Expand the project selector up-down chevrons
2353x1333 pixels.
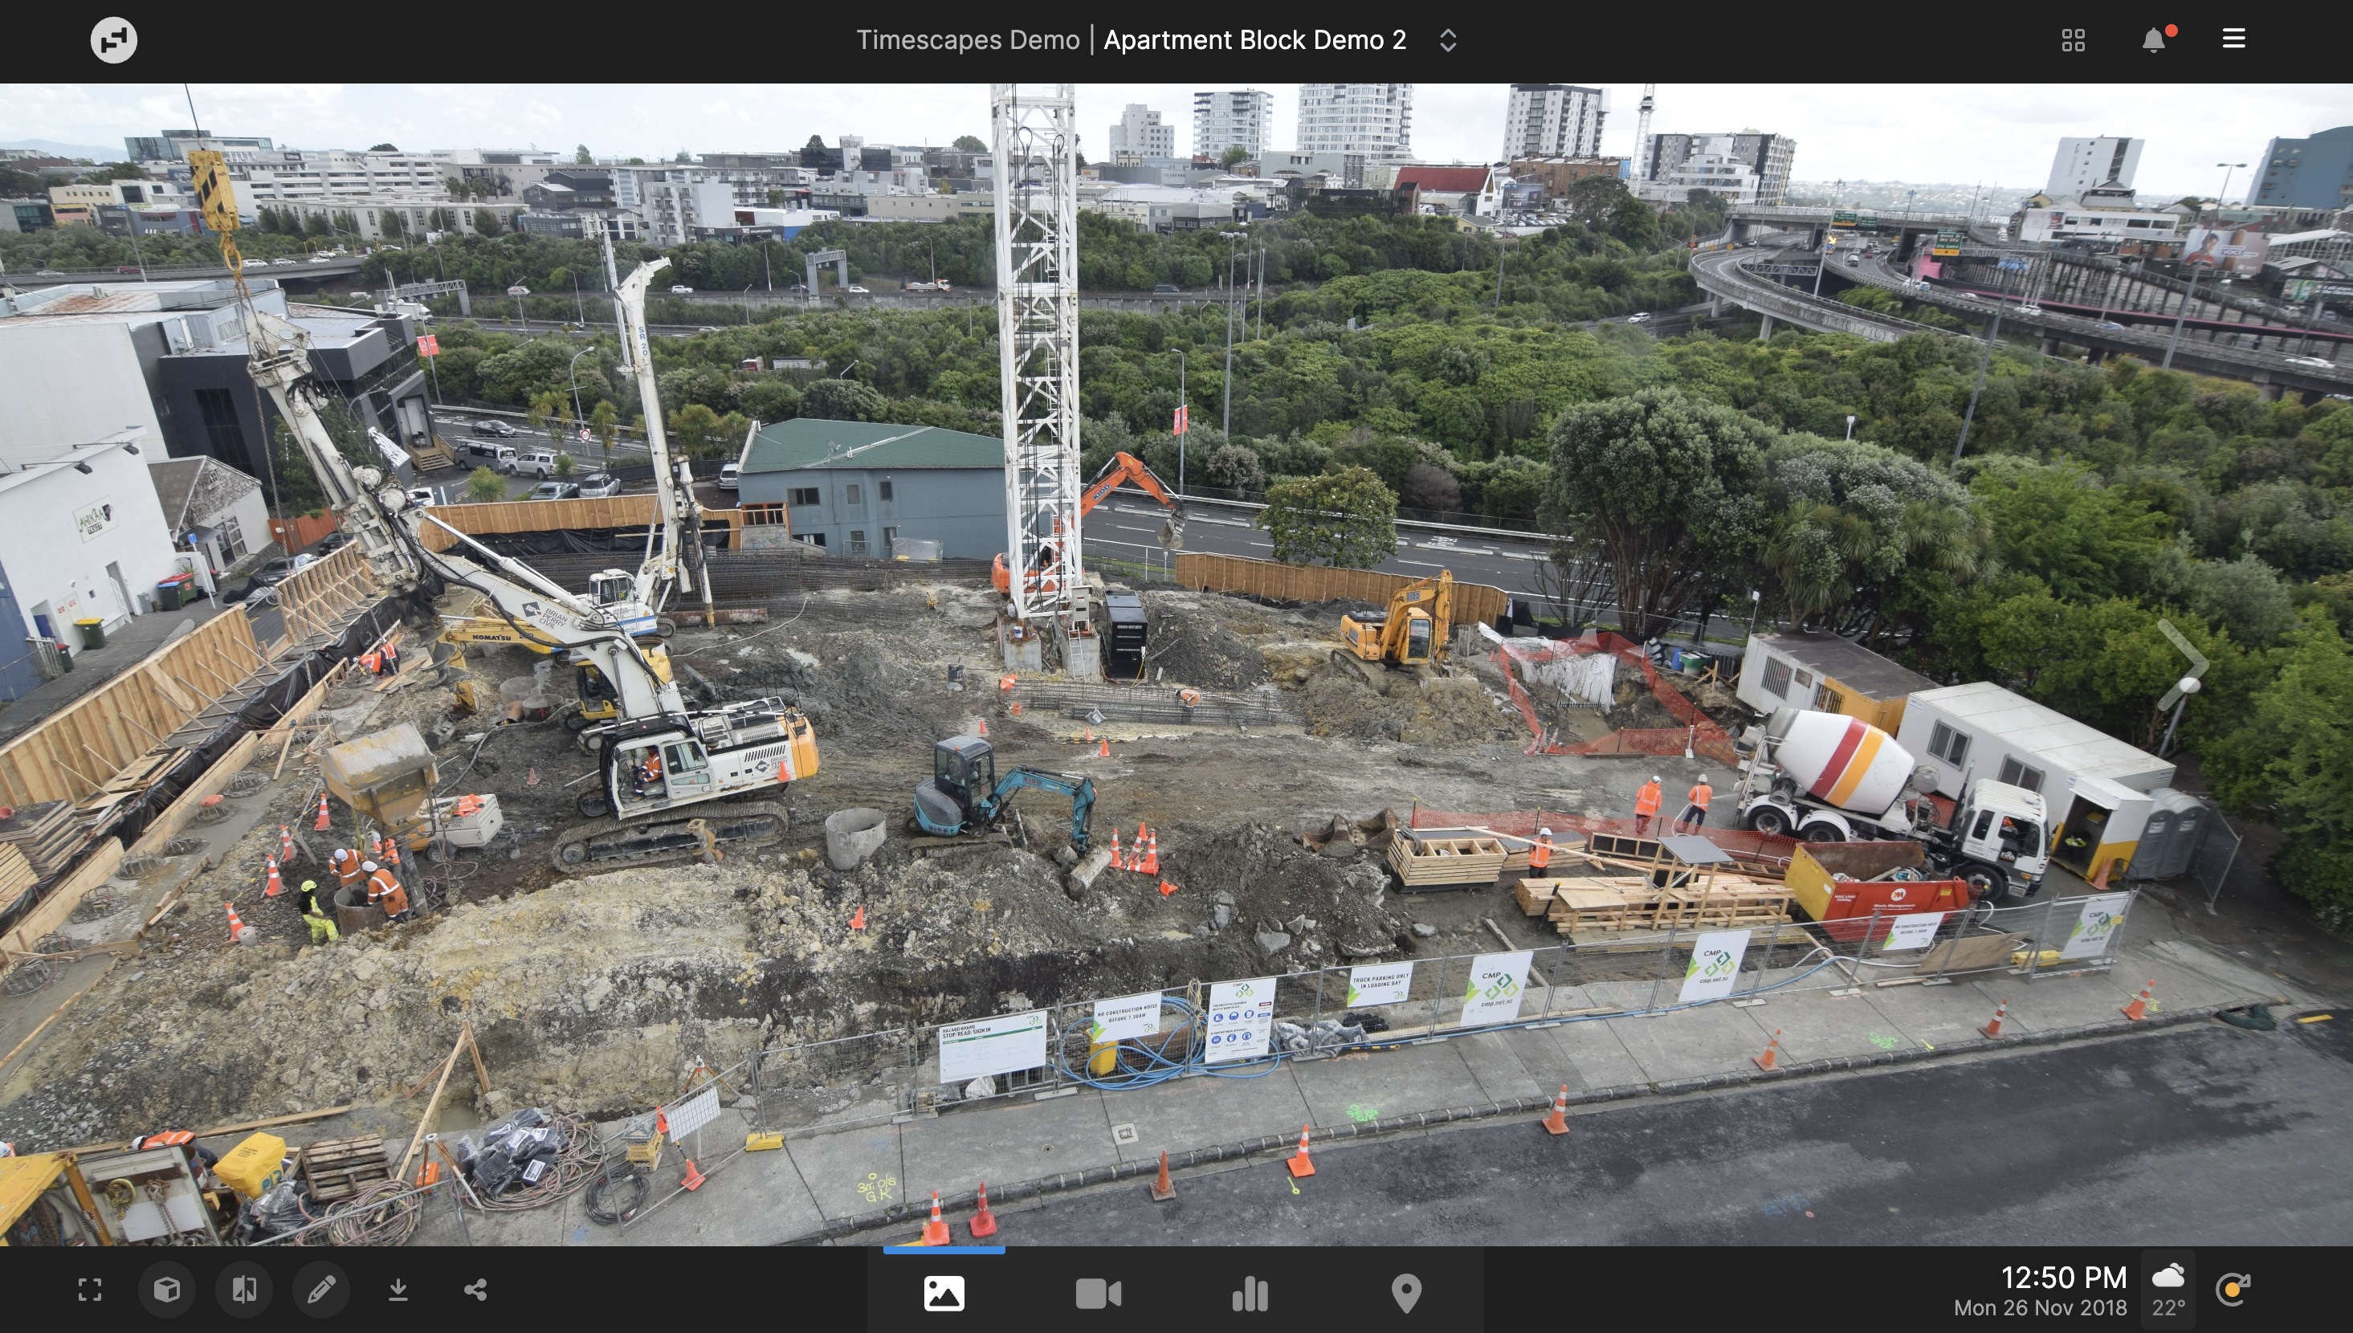(1447, 40)
